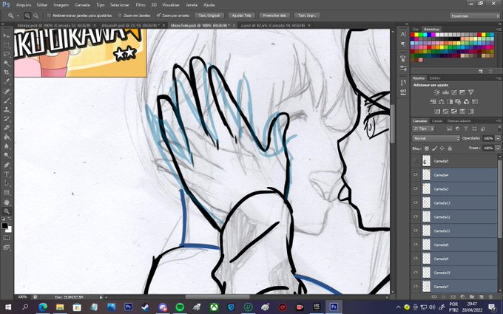
Task: Open the status bar document info arrow
Action: tap(101, 297)
